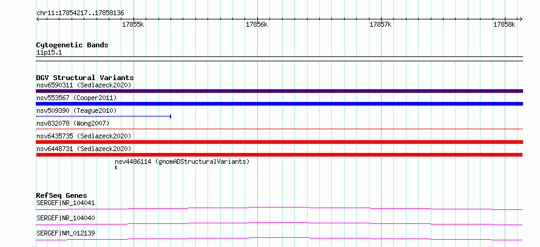Open the SERGEF|NR_104041 transcript label
Screen dimensions: 540x247
click(66, 203)
